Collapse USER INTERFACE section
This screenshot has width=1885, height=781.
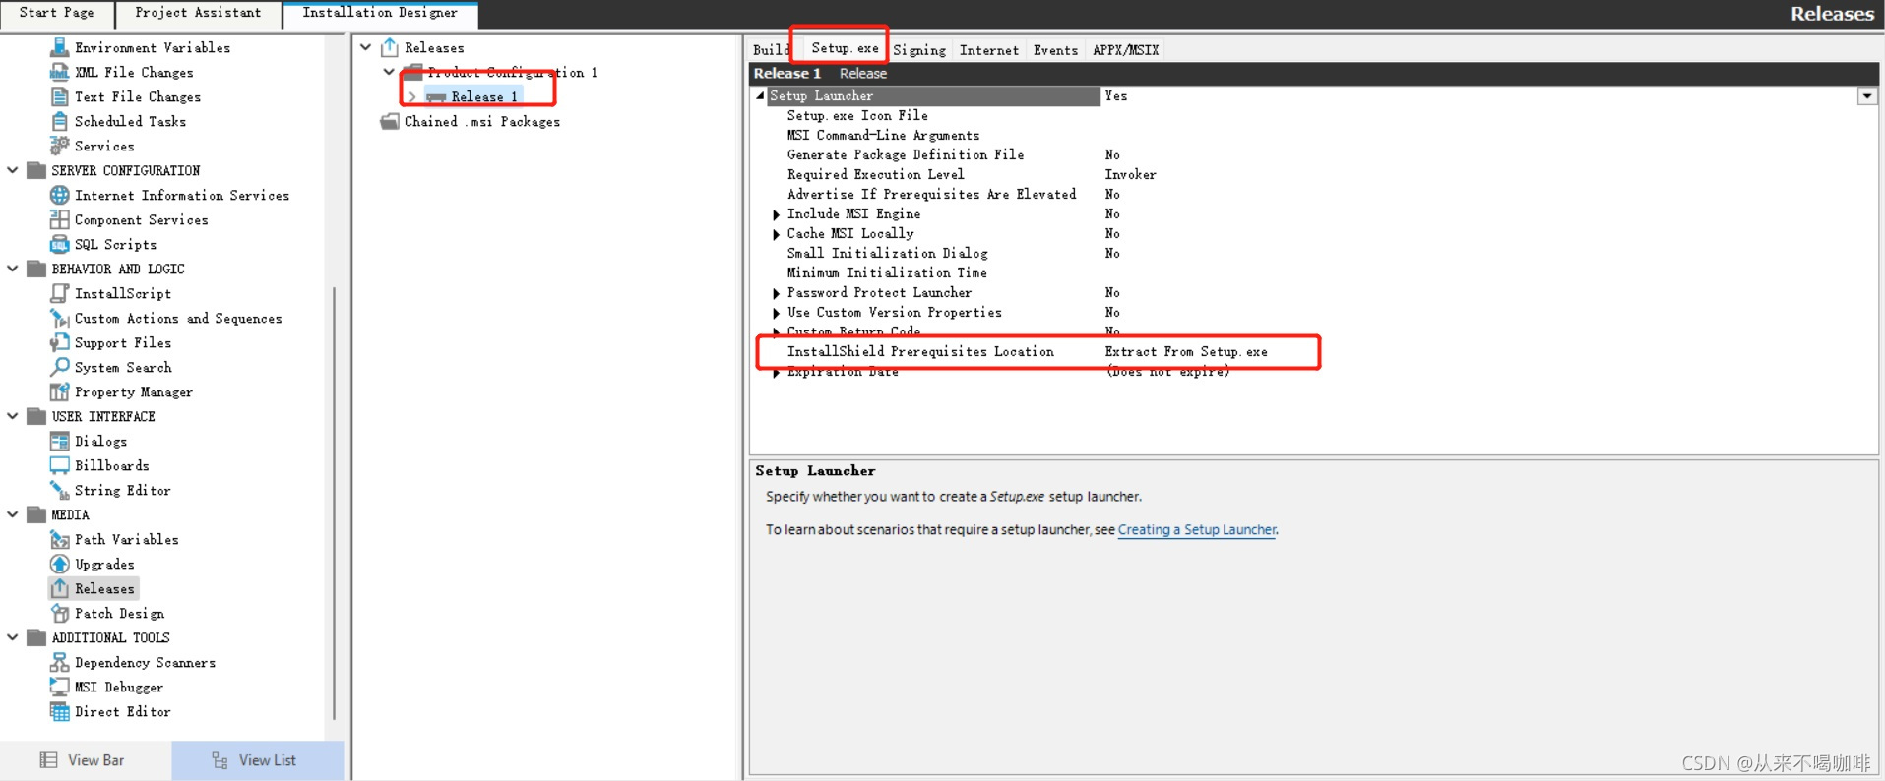(13, 416)
